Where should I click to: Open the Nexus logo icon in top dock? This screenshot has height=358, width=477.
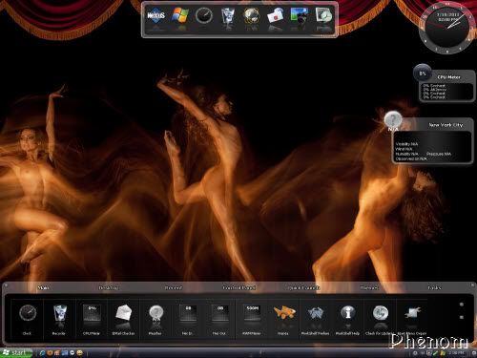[x=156, y=15]
